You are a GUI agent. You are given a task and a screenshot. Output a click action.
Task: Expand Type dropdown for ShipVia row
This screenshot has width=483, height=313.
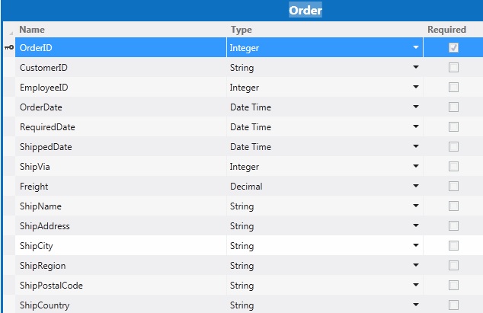pyautogui.click(x=416, y=167)
